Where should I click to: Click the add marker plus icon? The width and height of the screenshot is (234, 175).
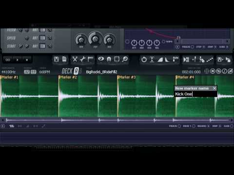(194, 59)
